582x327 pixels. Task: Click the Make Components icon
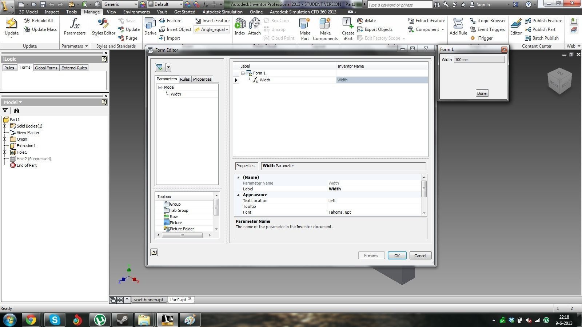[325, 27]
